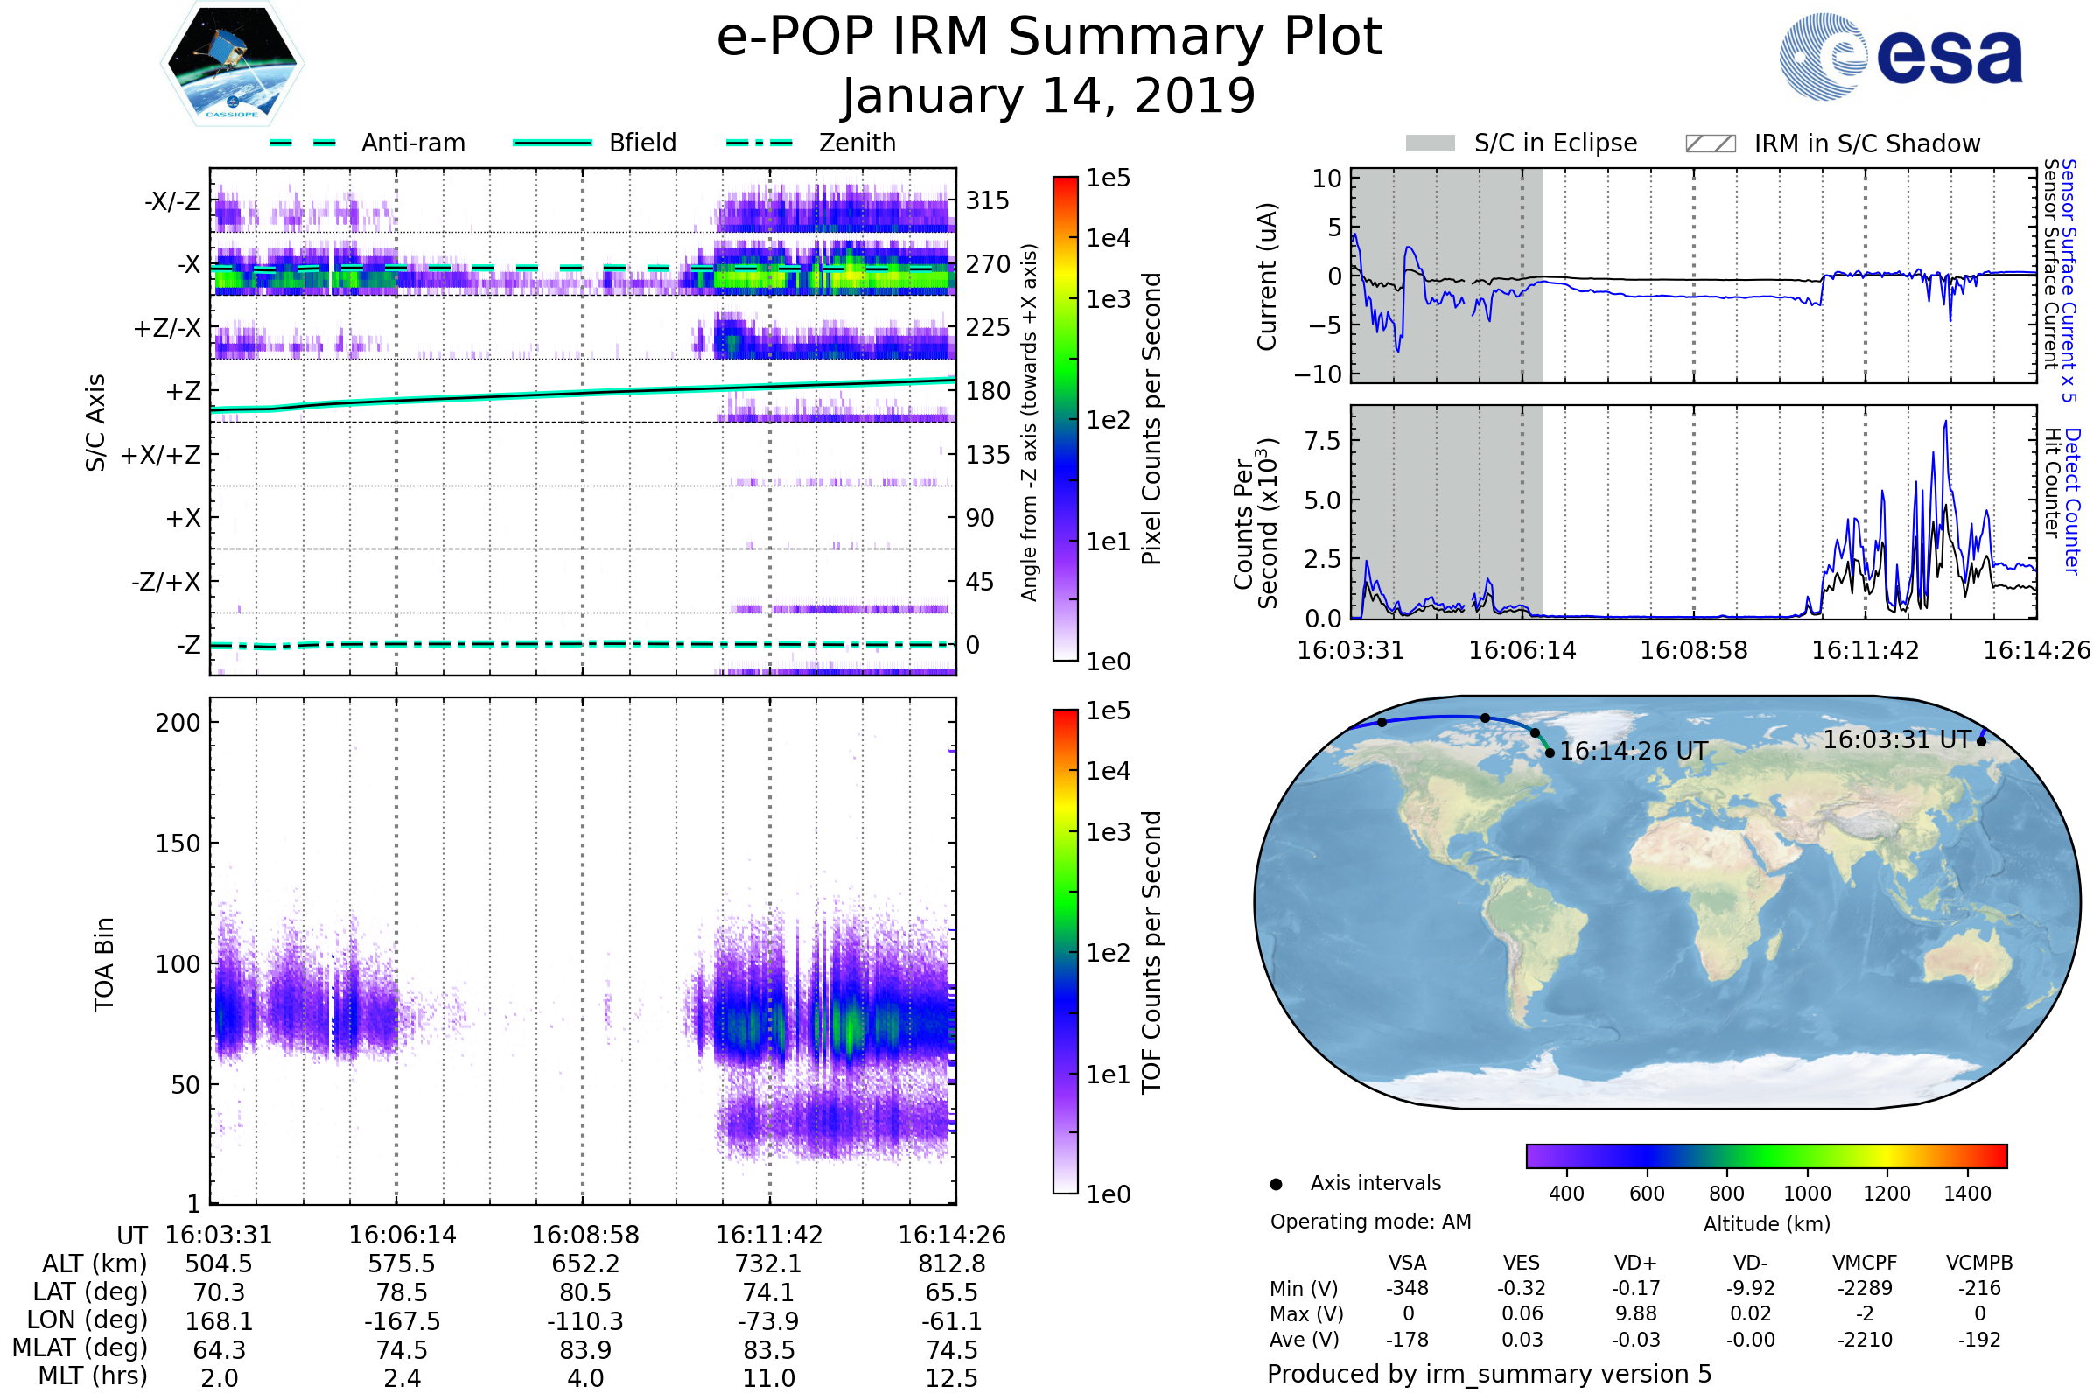Click the Produced by irm_summary version 5 text
Viewport: 2100px width, 1400px height.
[1489, 1374]
